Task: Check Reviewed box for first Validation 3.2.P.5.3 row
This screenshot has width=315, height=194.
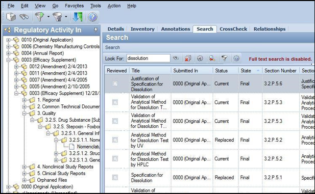Action: [x=115, y=102]
